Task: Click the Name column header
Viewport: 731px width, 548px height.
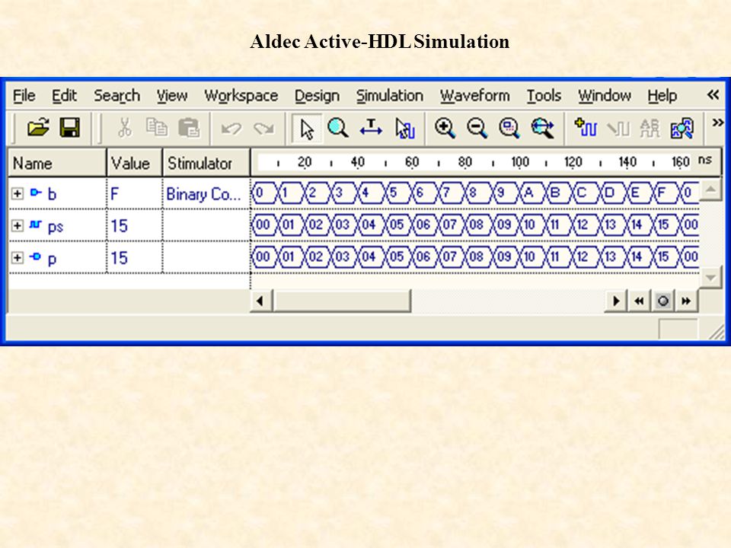Action: [57, 163]
